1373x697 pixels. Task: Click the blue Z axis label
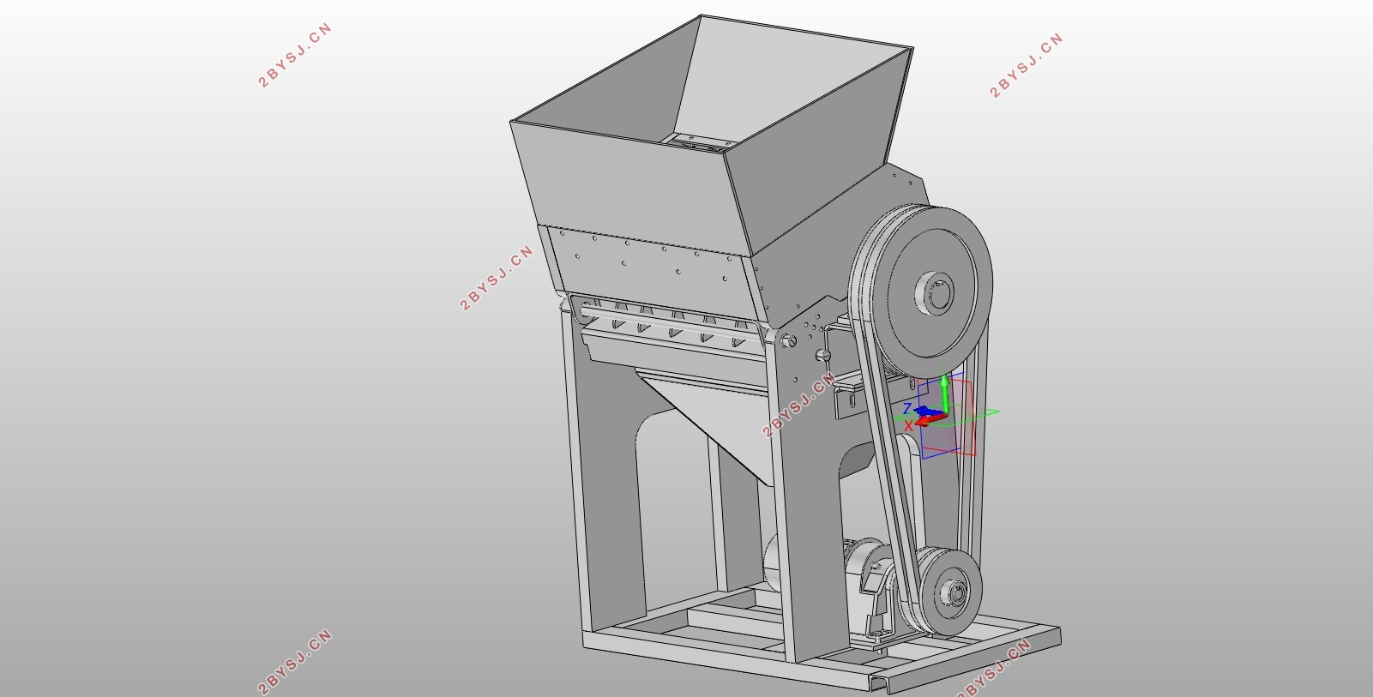pos(906,409)
